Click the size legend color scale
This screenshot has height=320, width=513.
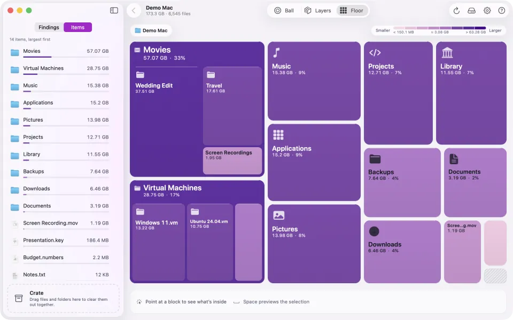click(439, 28)
